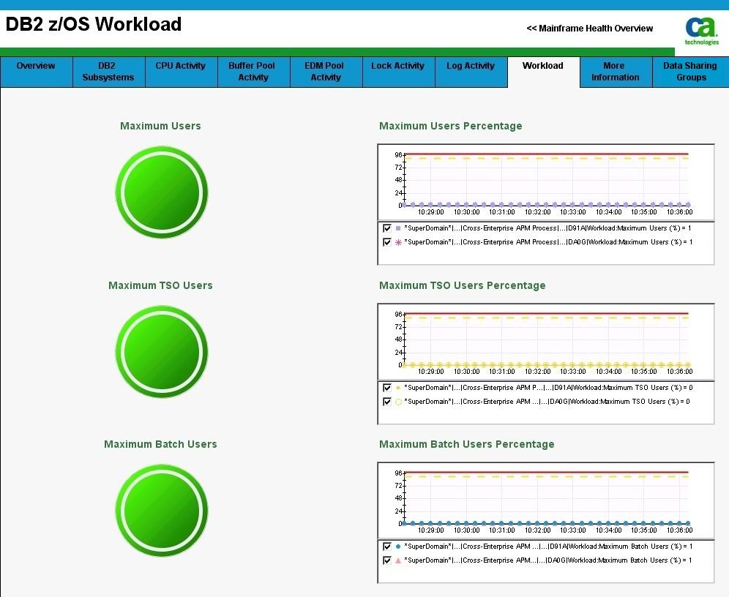Uncheck the D91A Maximum Users (%) series checkbox

[x=386, y=228]
